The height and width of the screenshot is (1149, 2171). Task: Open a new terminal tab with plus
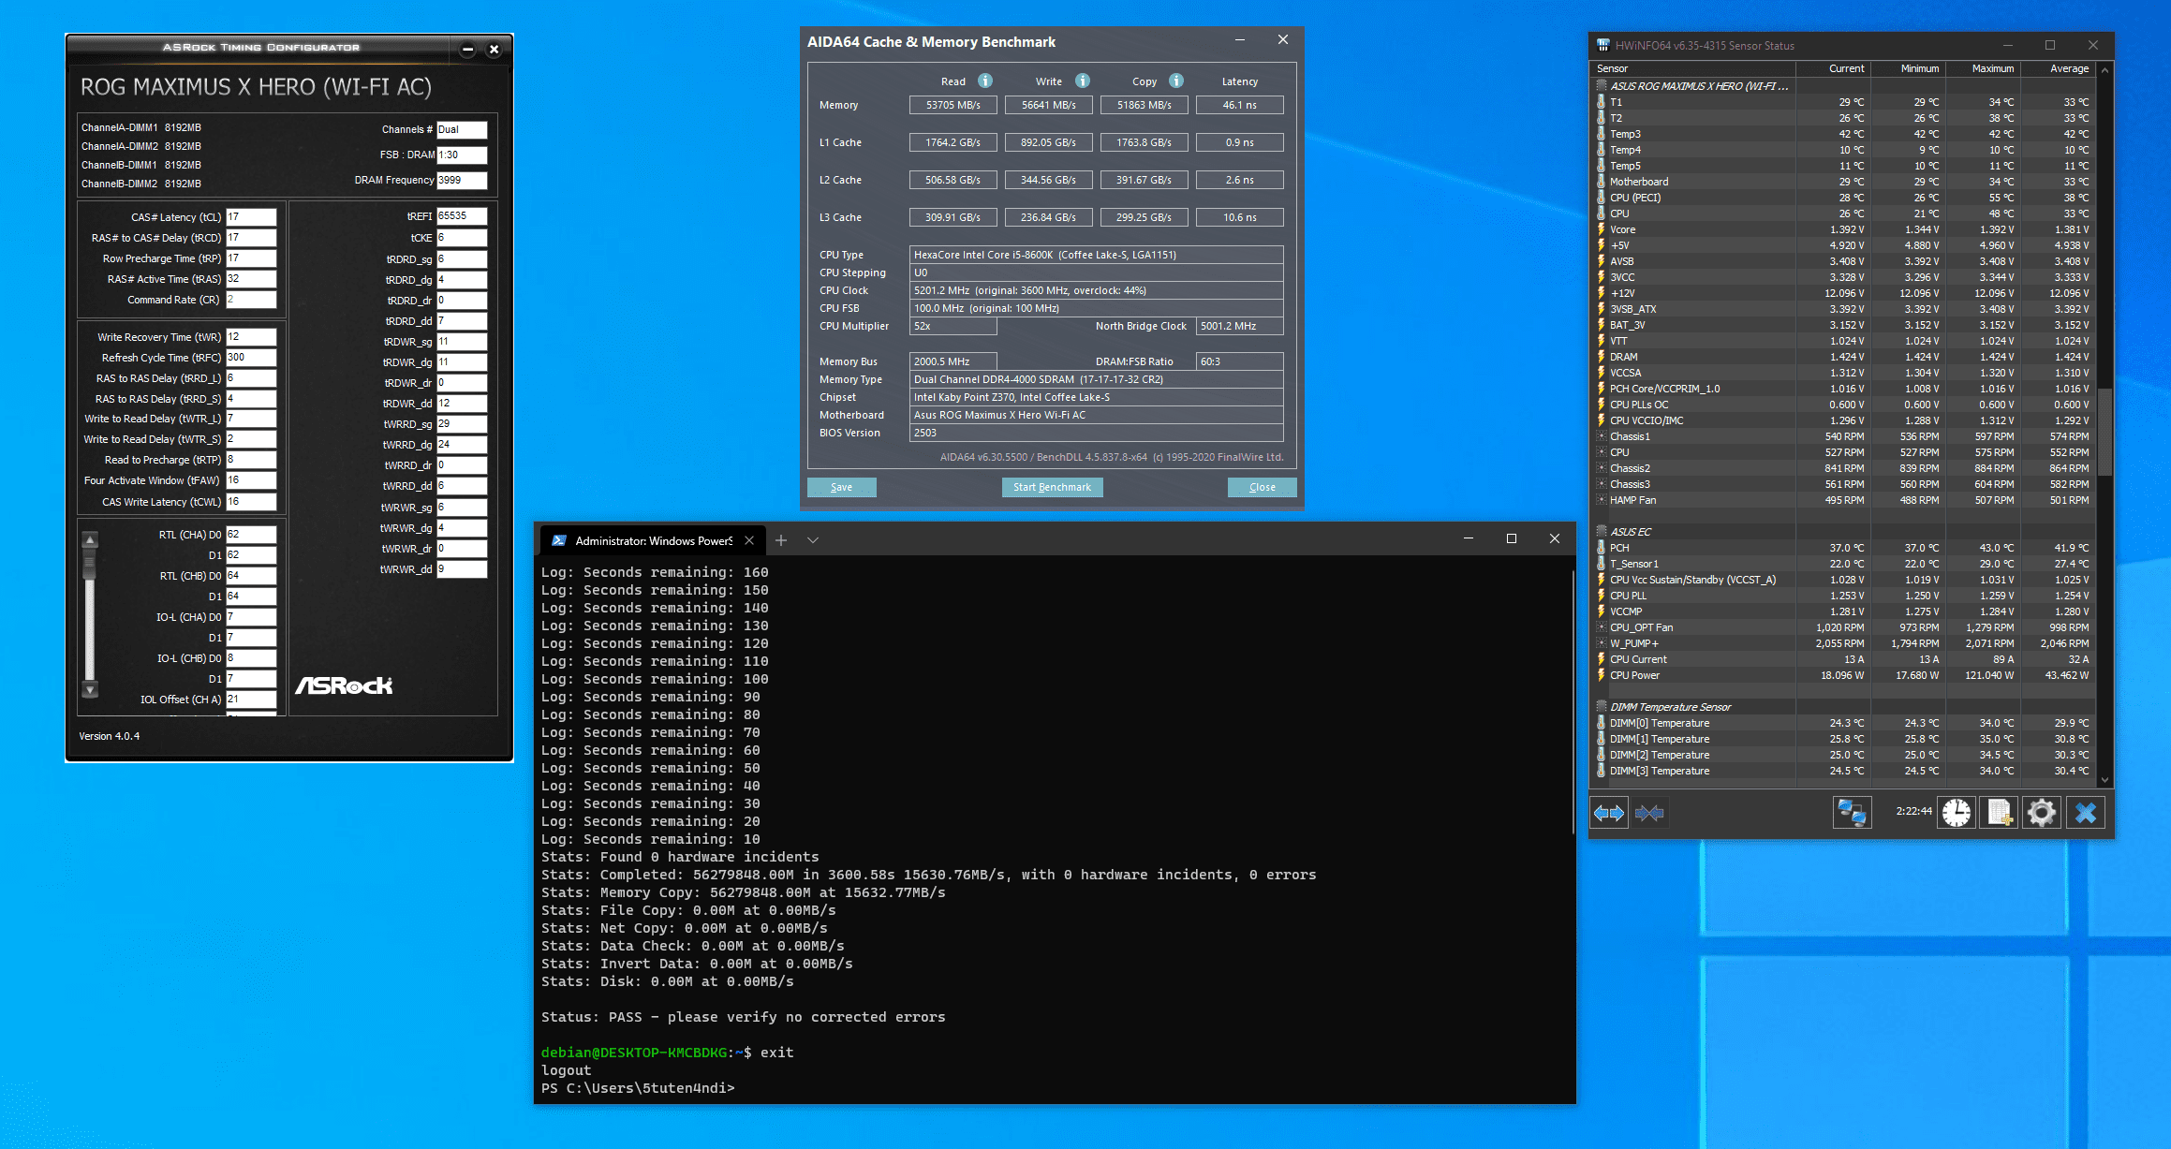click(x=781, y=540)
